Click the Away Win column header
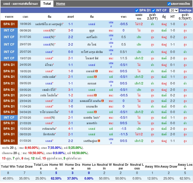Viewport: 193px width, 183px height. click(152, 167)
